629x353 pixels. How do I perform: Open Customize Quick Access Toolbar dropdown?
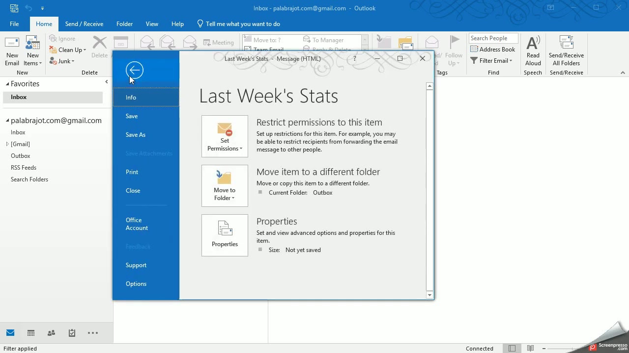42,8
